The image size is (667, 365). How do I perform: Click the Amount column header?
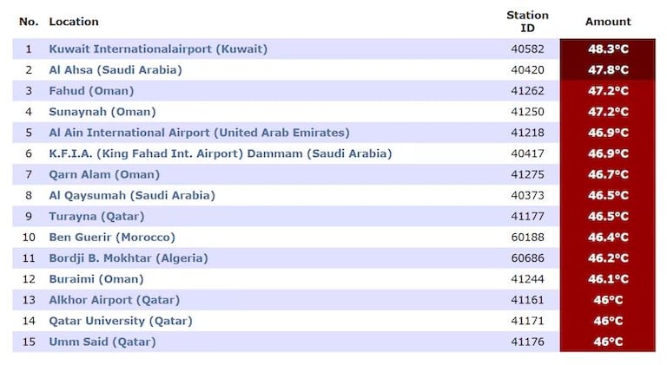[x=608, y=22]
